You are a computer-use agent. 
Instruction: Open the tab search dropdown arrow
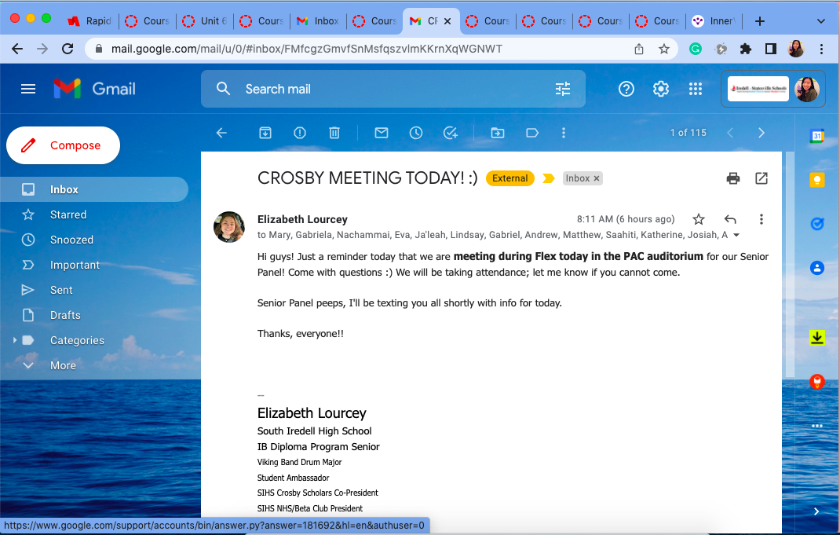820,21
